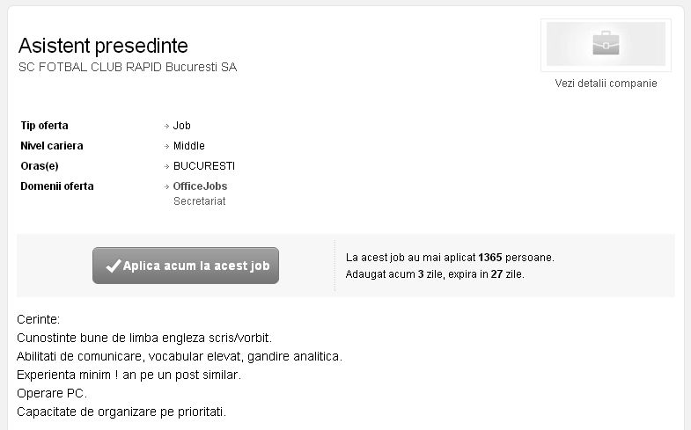Click the Job offer type value
The height and width of the screenshot is (430, 691).
181,126
